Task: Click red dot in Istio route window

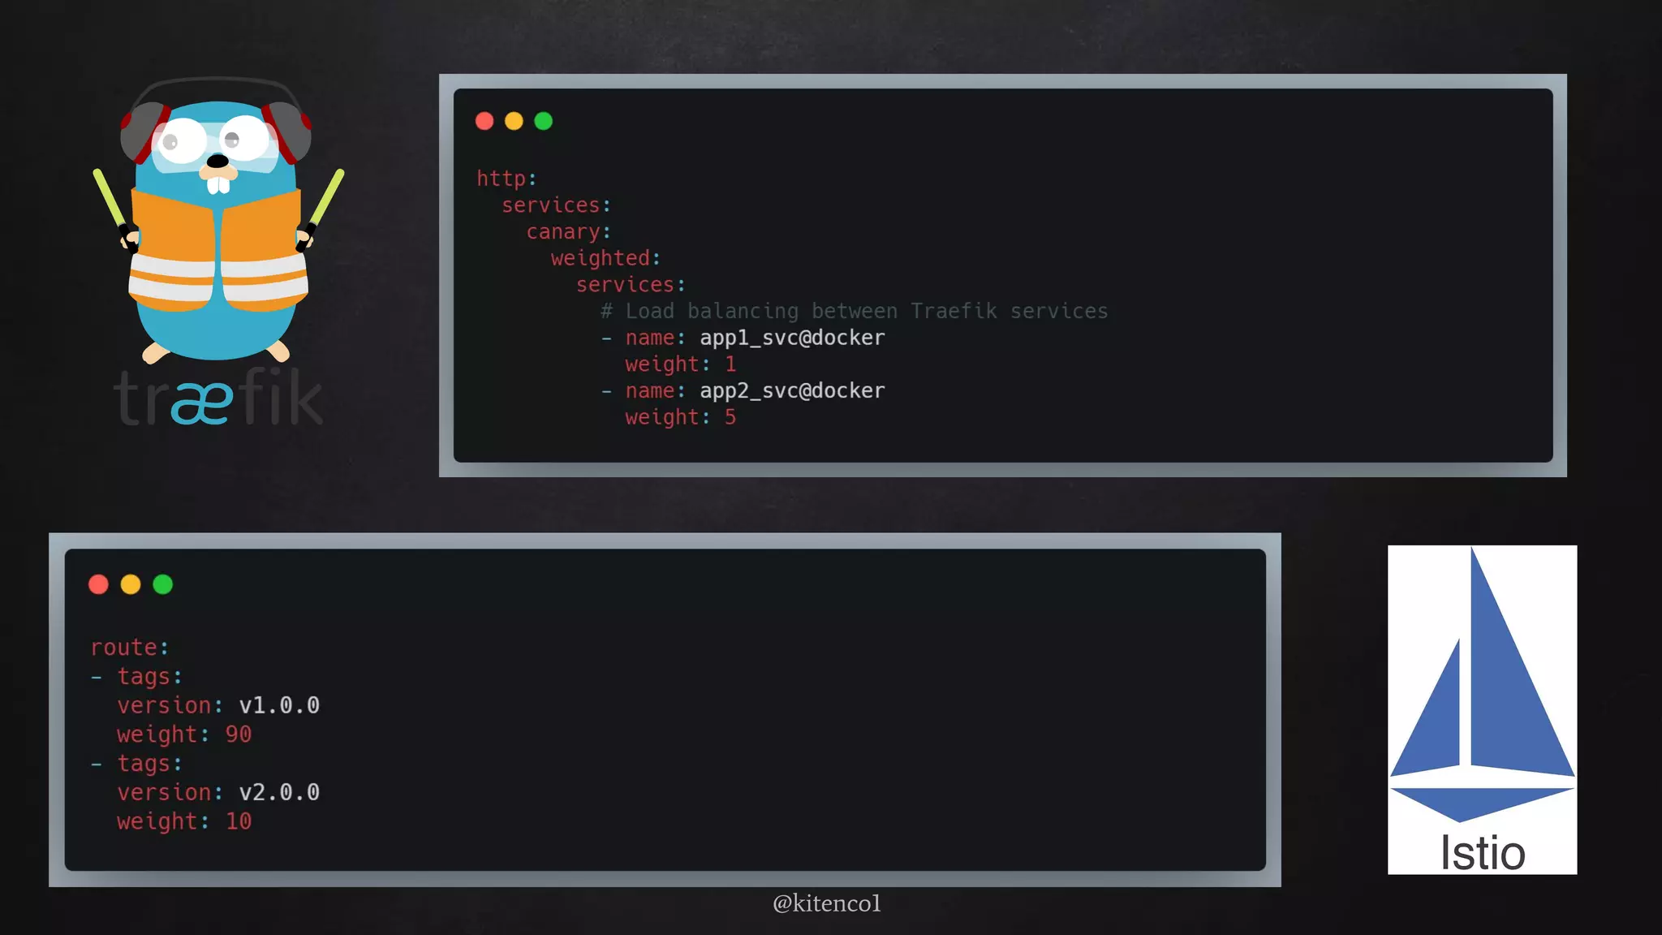Action: (98, 584)
